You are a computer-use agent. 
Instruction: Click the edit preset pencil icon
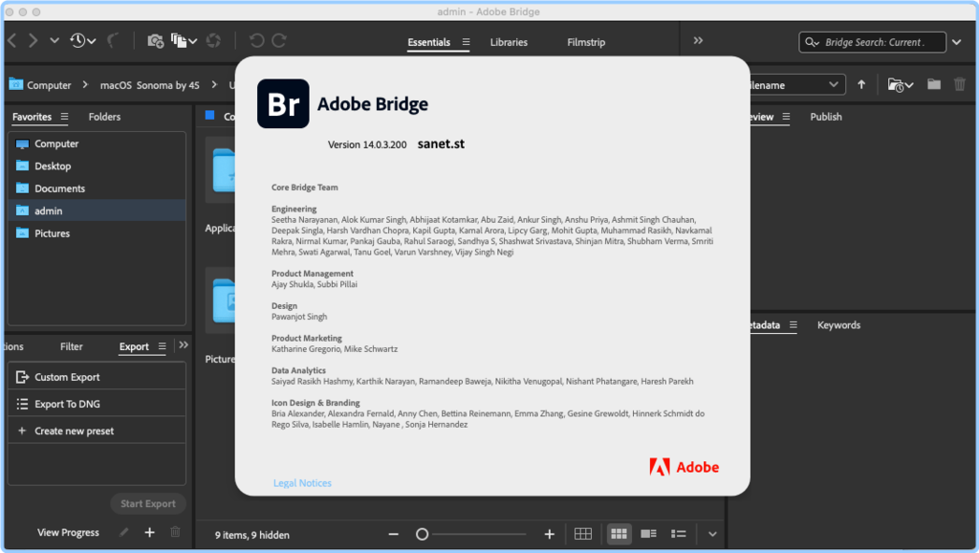point(123,532)
